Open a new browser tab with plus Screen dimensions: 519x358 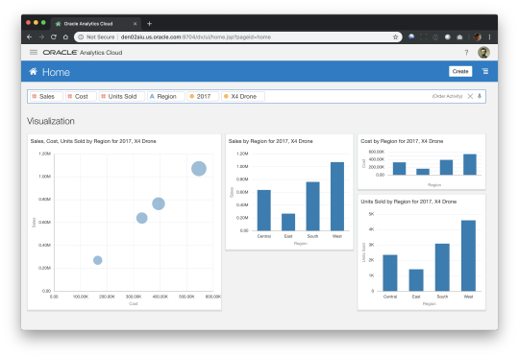click(149, 23)
